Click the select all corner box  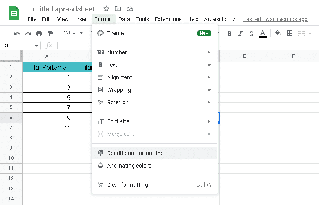11,56
